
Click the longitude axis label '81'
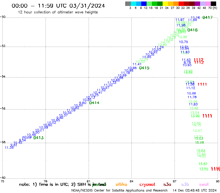click(x=89, y=181)
